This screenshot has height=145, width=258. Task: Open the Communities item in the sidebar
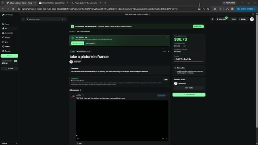8,33
